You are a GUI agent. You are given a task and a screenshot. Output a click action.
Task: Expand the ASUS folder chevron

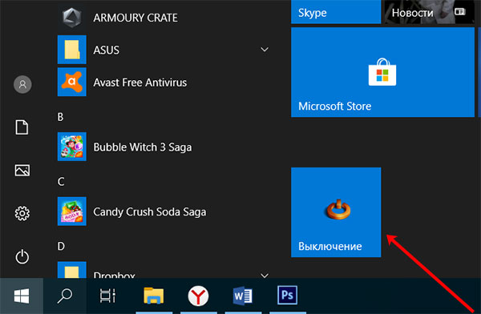pos(265,50)
